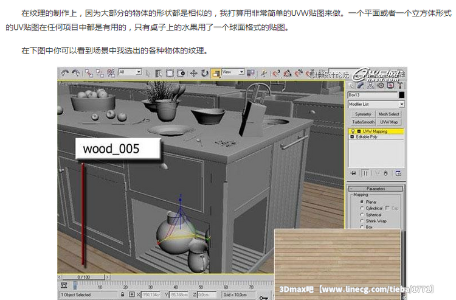Click the Select and Scale tool
The width and height of the screenshot is (456, 300).
(x=215, y=72)
